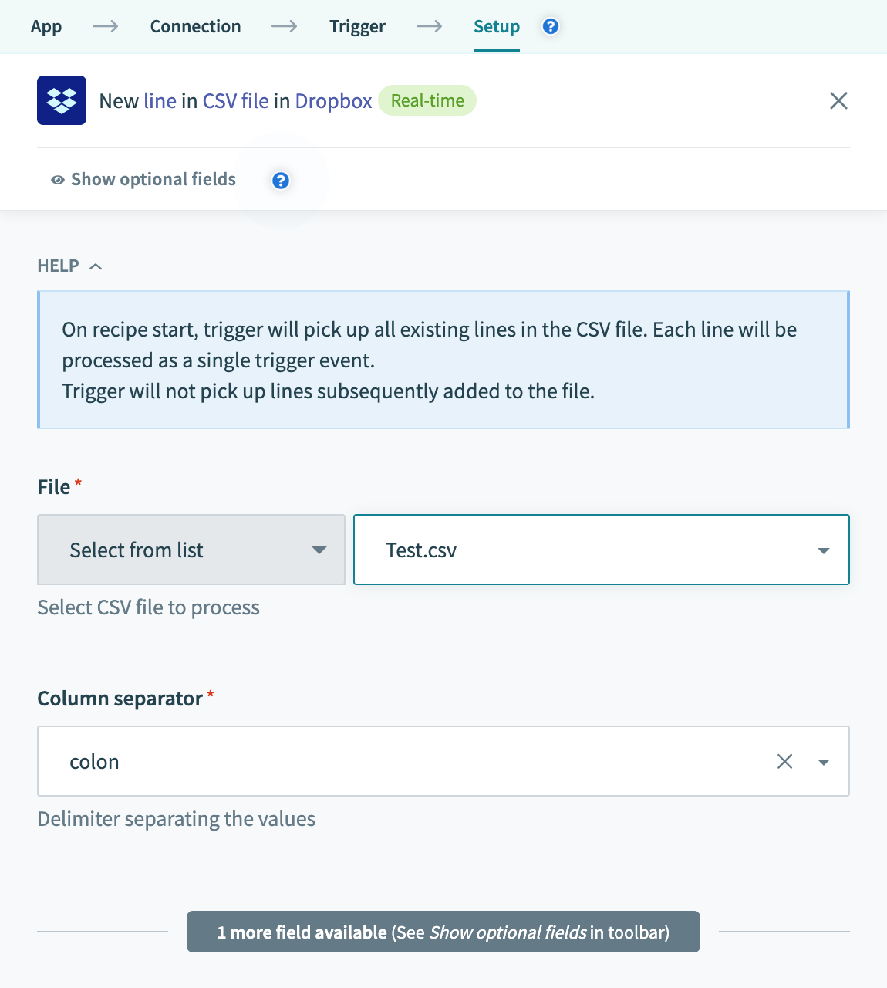Click the eye icon for optional fields
The width and height of the screenshot is (887, 988).
point(57,179)
